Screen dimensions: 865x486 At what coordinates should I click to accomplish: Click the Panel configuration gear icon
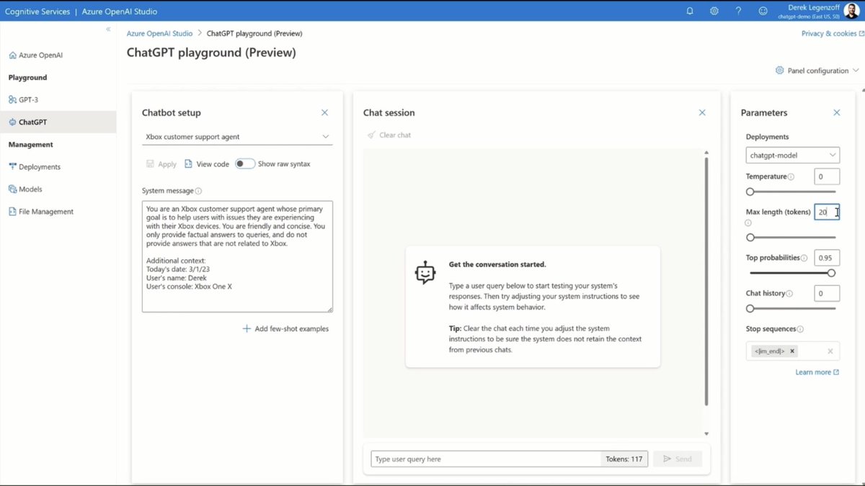click(x=779, y=71)
